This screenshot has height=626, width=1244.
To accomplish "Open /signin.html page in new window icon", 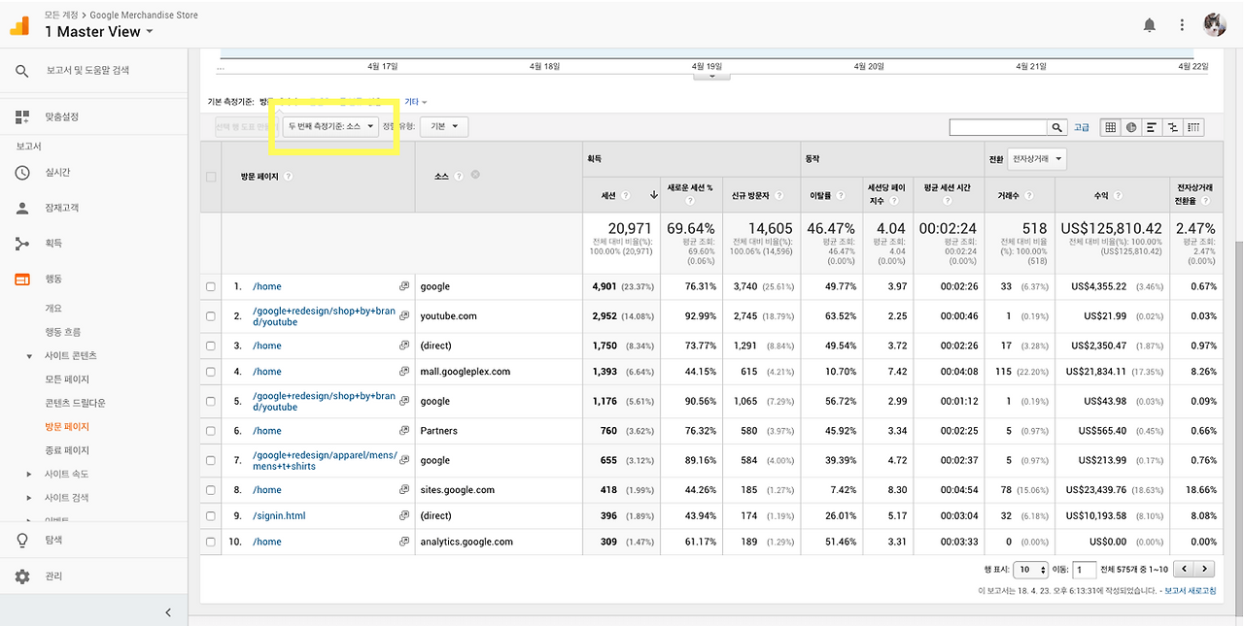I will point(404,516).
